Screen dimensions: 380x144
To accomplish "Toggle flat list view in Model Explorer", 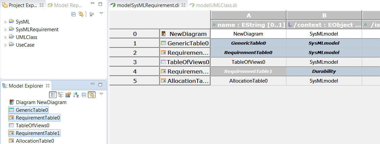I will pyautogui.click(x=53, y=95).
